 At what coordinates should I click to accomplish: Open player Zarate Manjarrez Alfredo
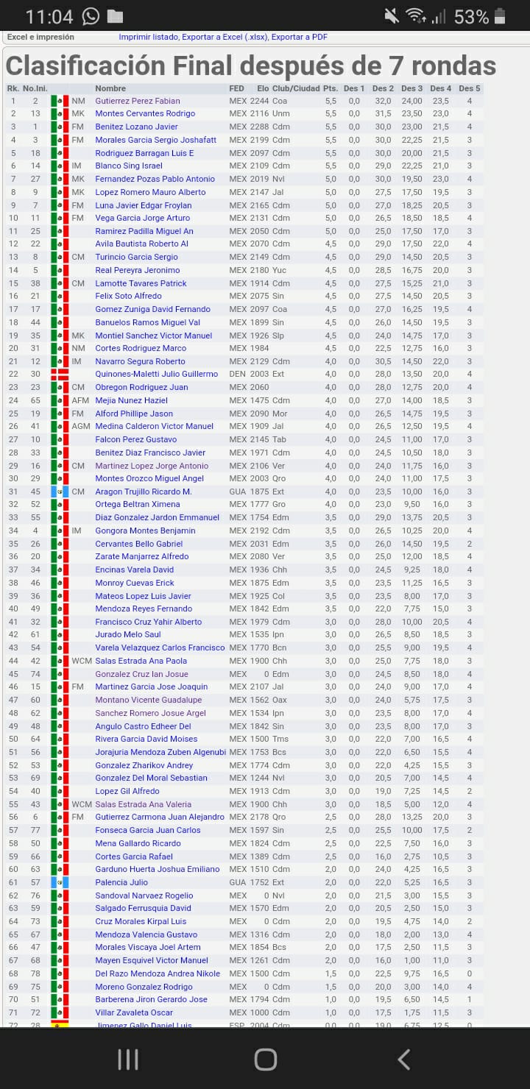tap(142, 557)
